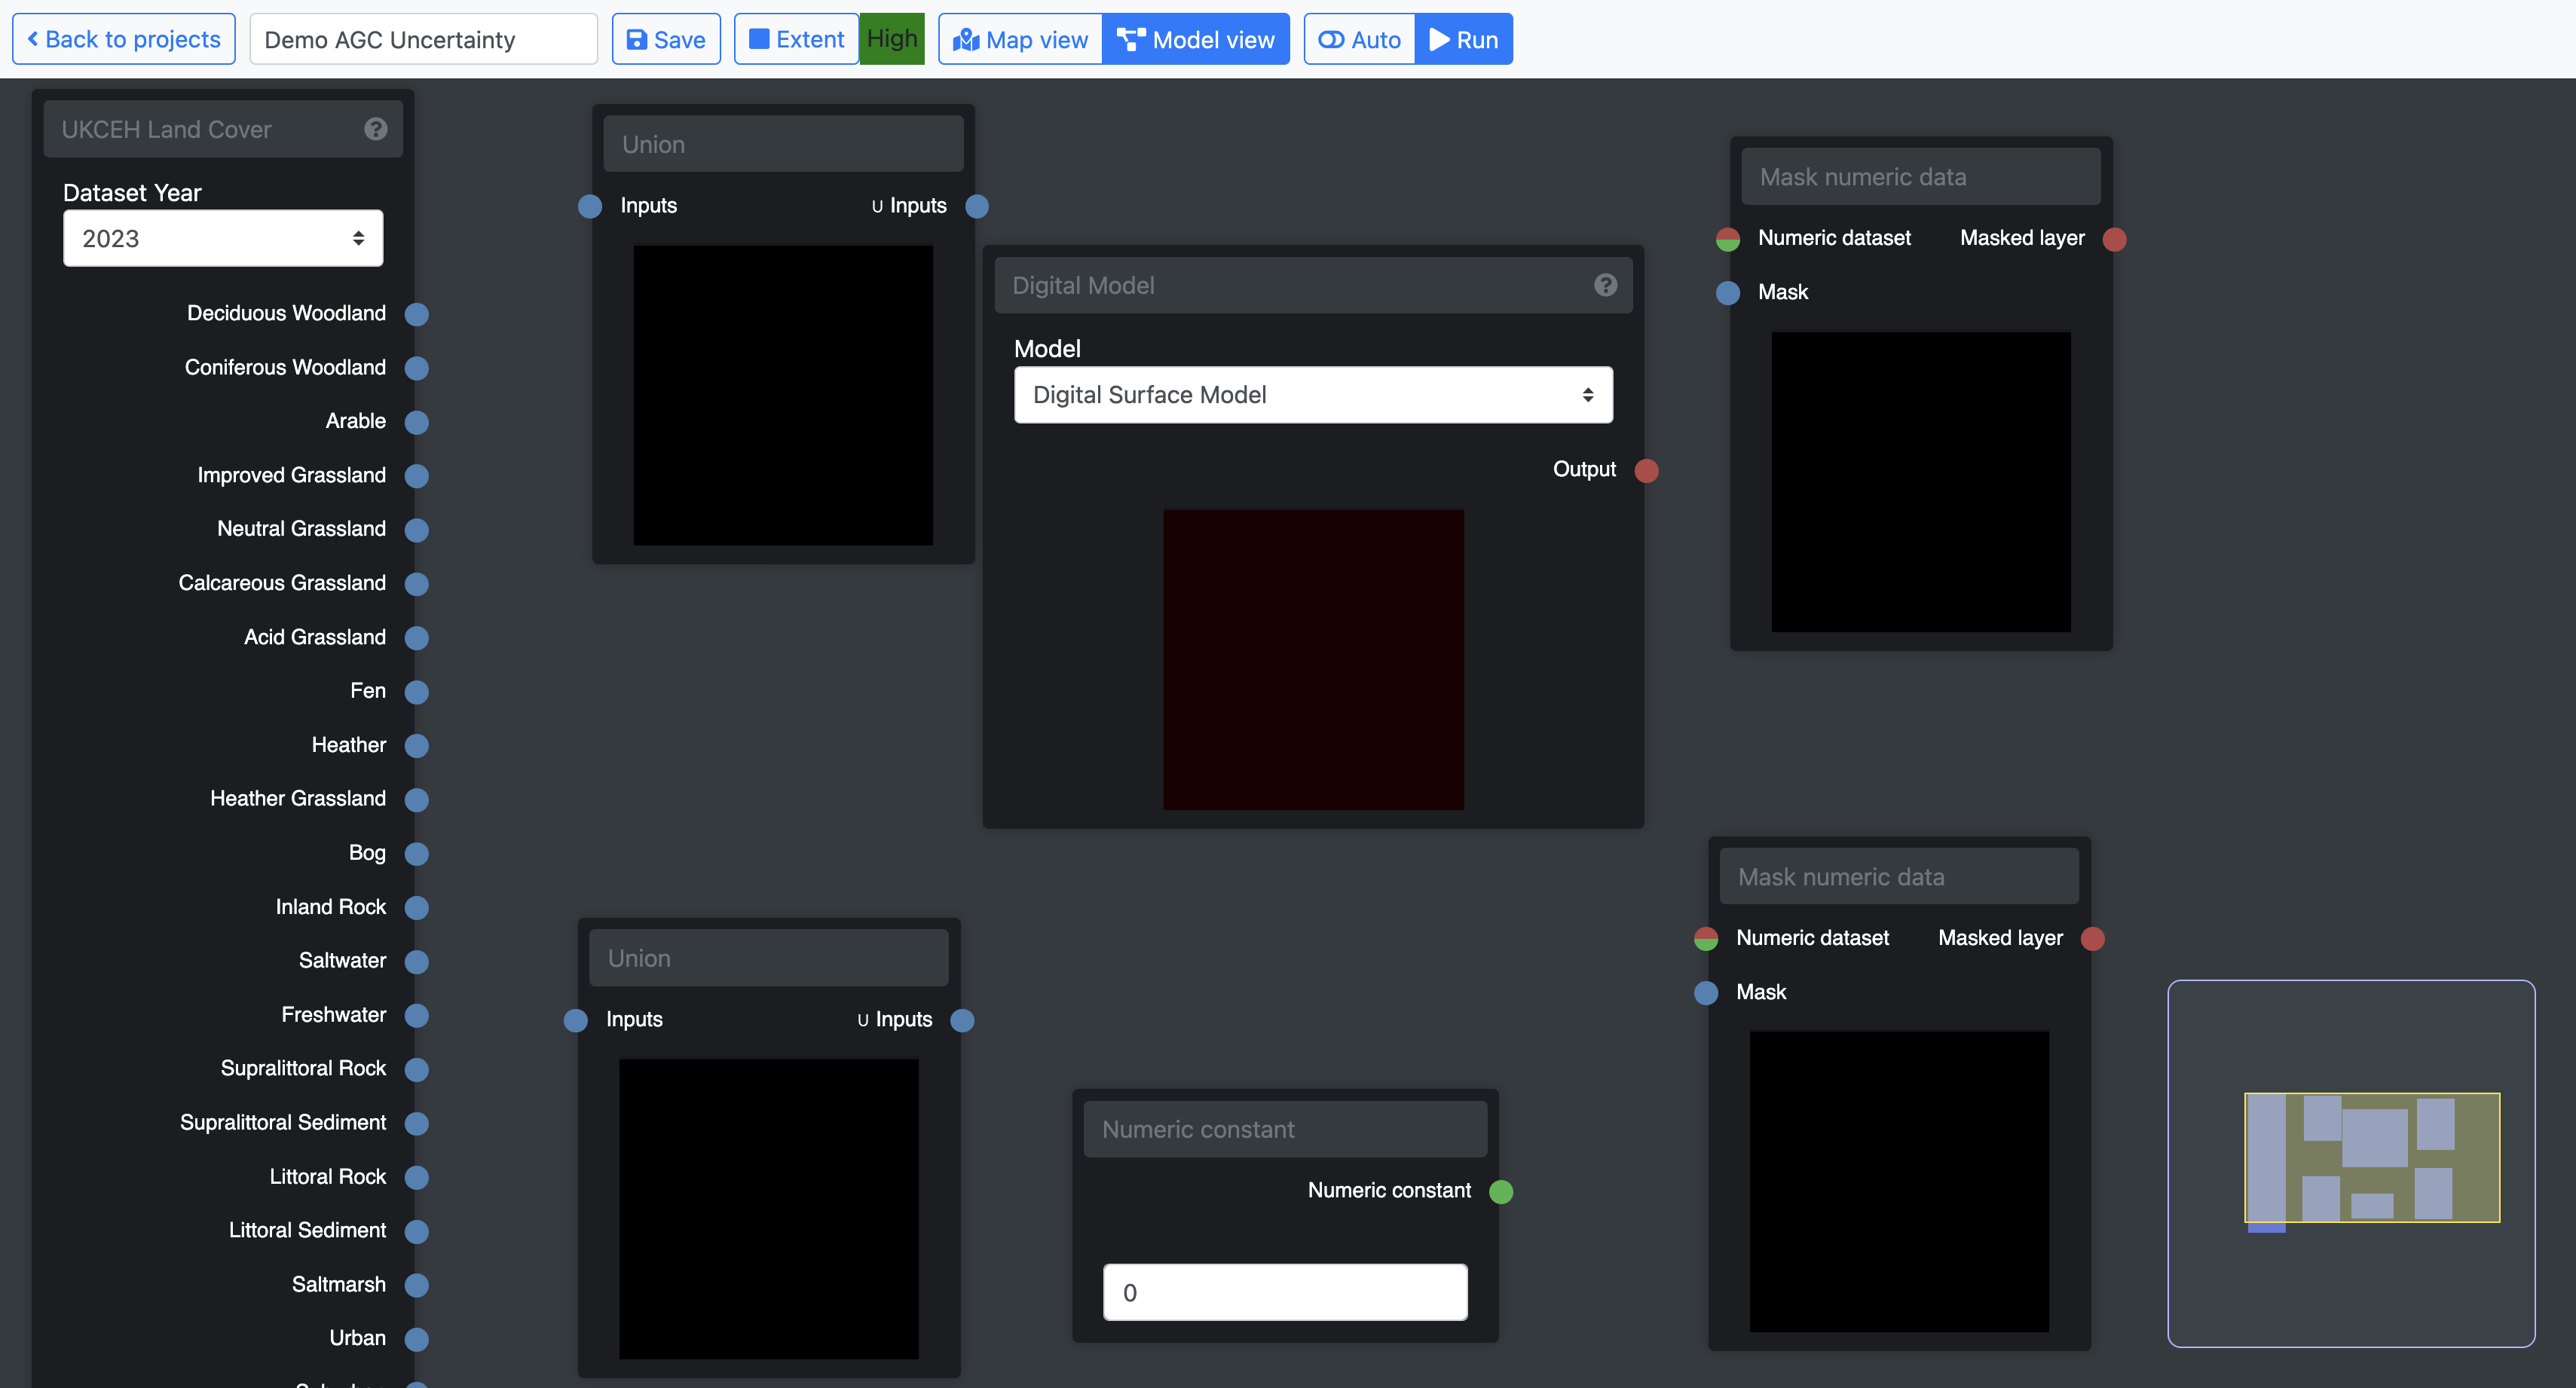Click the UKCEH Land Cover help icon
The width and height of the screenshot is (2576, 1388).
click(375, 129)
